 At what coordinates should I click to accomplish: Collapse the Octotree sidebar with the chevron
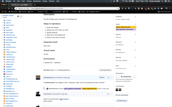point(21,16)
